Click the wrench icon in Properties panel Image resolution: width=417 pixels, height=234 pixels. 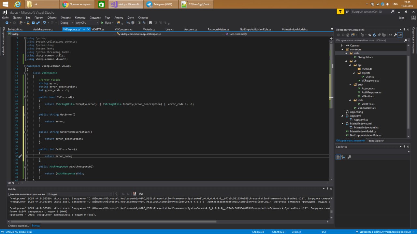coord(350,157)
